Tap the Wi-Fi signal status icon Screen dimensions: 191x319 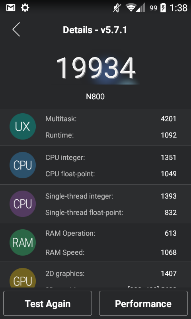click(131, 8)
